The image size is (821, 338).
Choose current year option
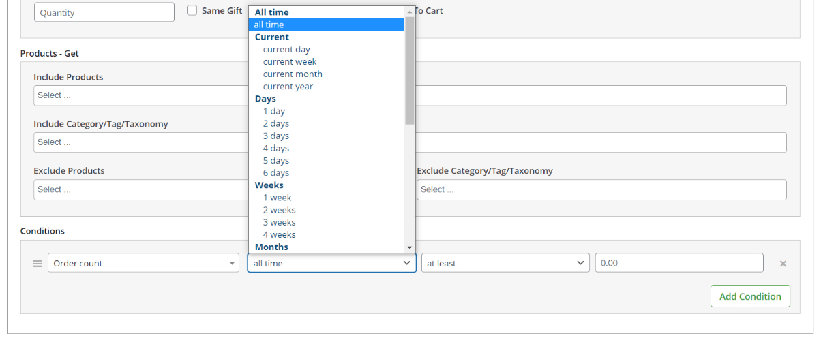pos(327,86)
